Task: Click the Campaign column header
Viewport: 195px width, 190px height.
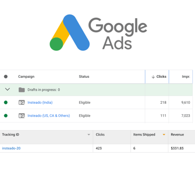Action: click(x=26, y=76)
